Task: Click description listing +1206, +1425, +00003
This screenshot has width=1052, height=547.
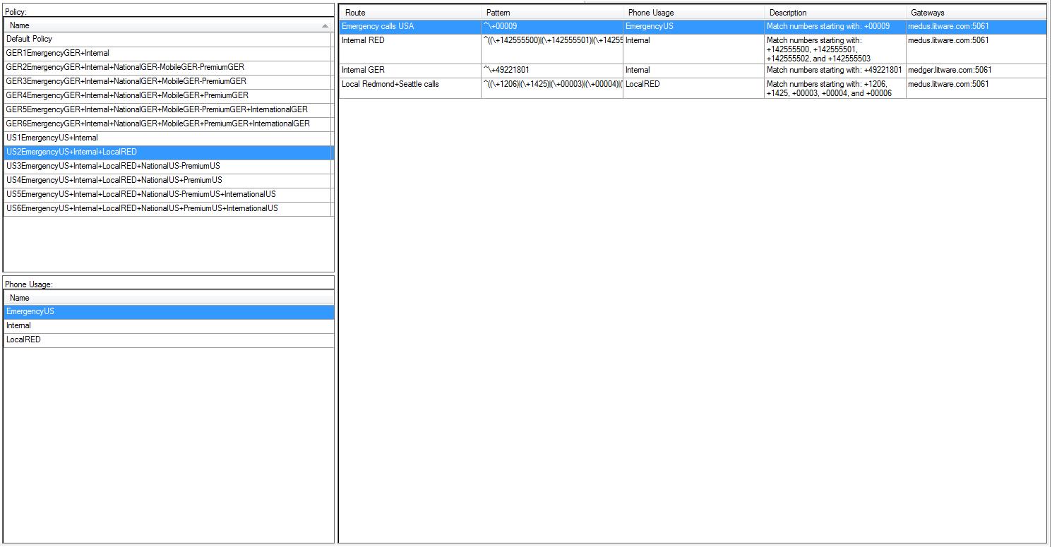Action: (835, 88)
